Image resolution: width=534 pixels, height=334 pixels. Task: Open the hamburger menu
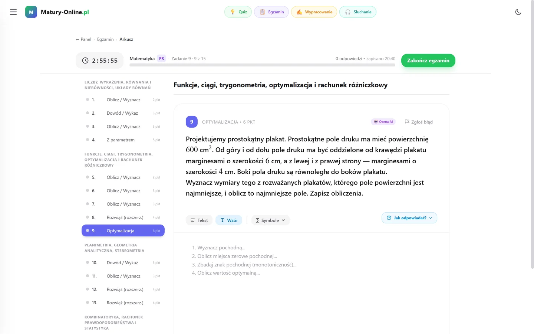(x=13, y=12)
